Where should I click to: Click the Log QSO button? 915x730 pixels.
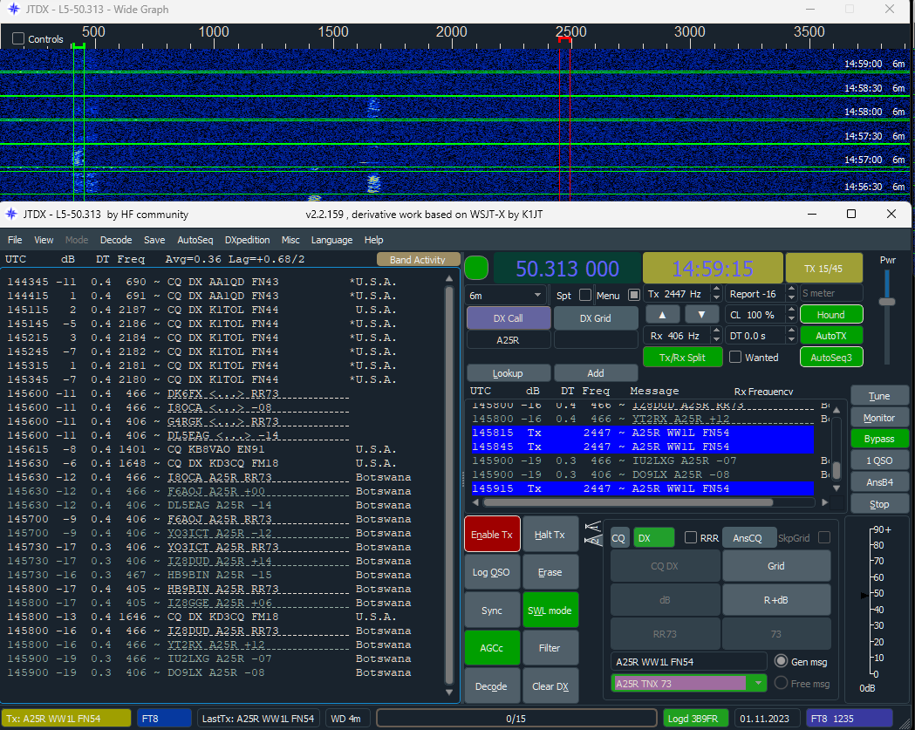click(x=491, y=572)
